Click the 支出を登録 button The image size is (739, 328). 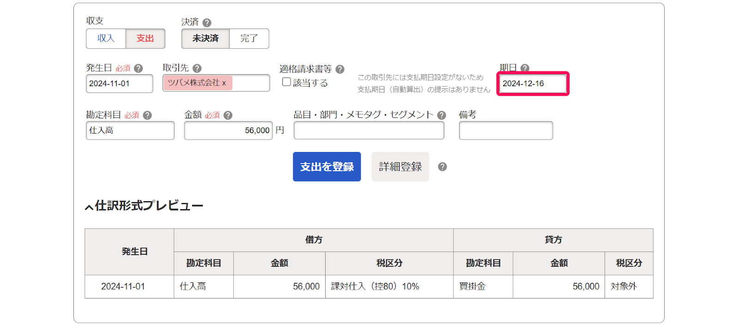pyautogui.click(x=327, y=167)
